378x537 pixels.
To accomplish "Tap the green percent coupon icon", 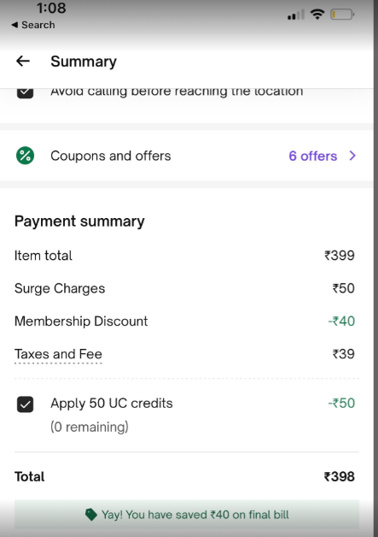I will point(26,156).
